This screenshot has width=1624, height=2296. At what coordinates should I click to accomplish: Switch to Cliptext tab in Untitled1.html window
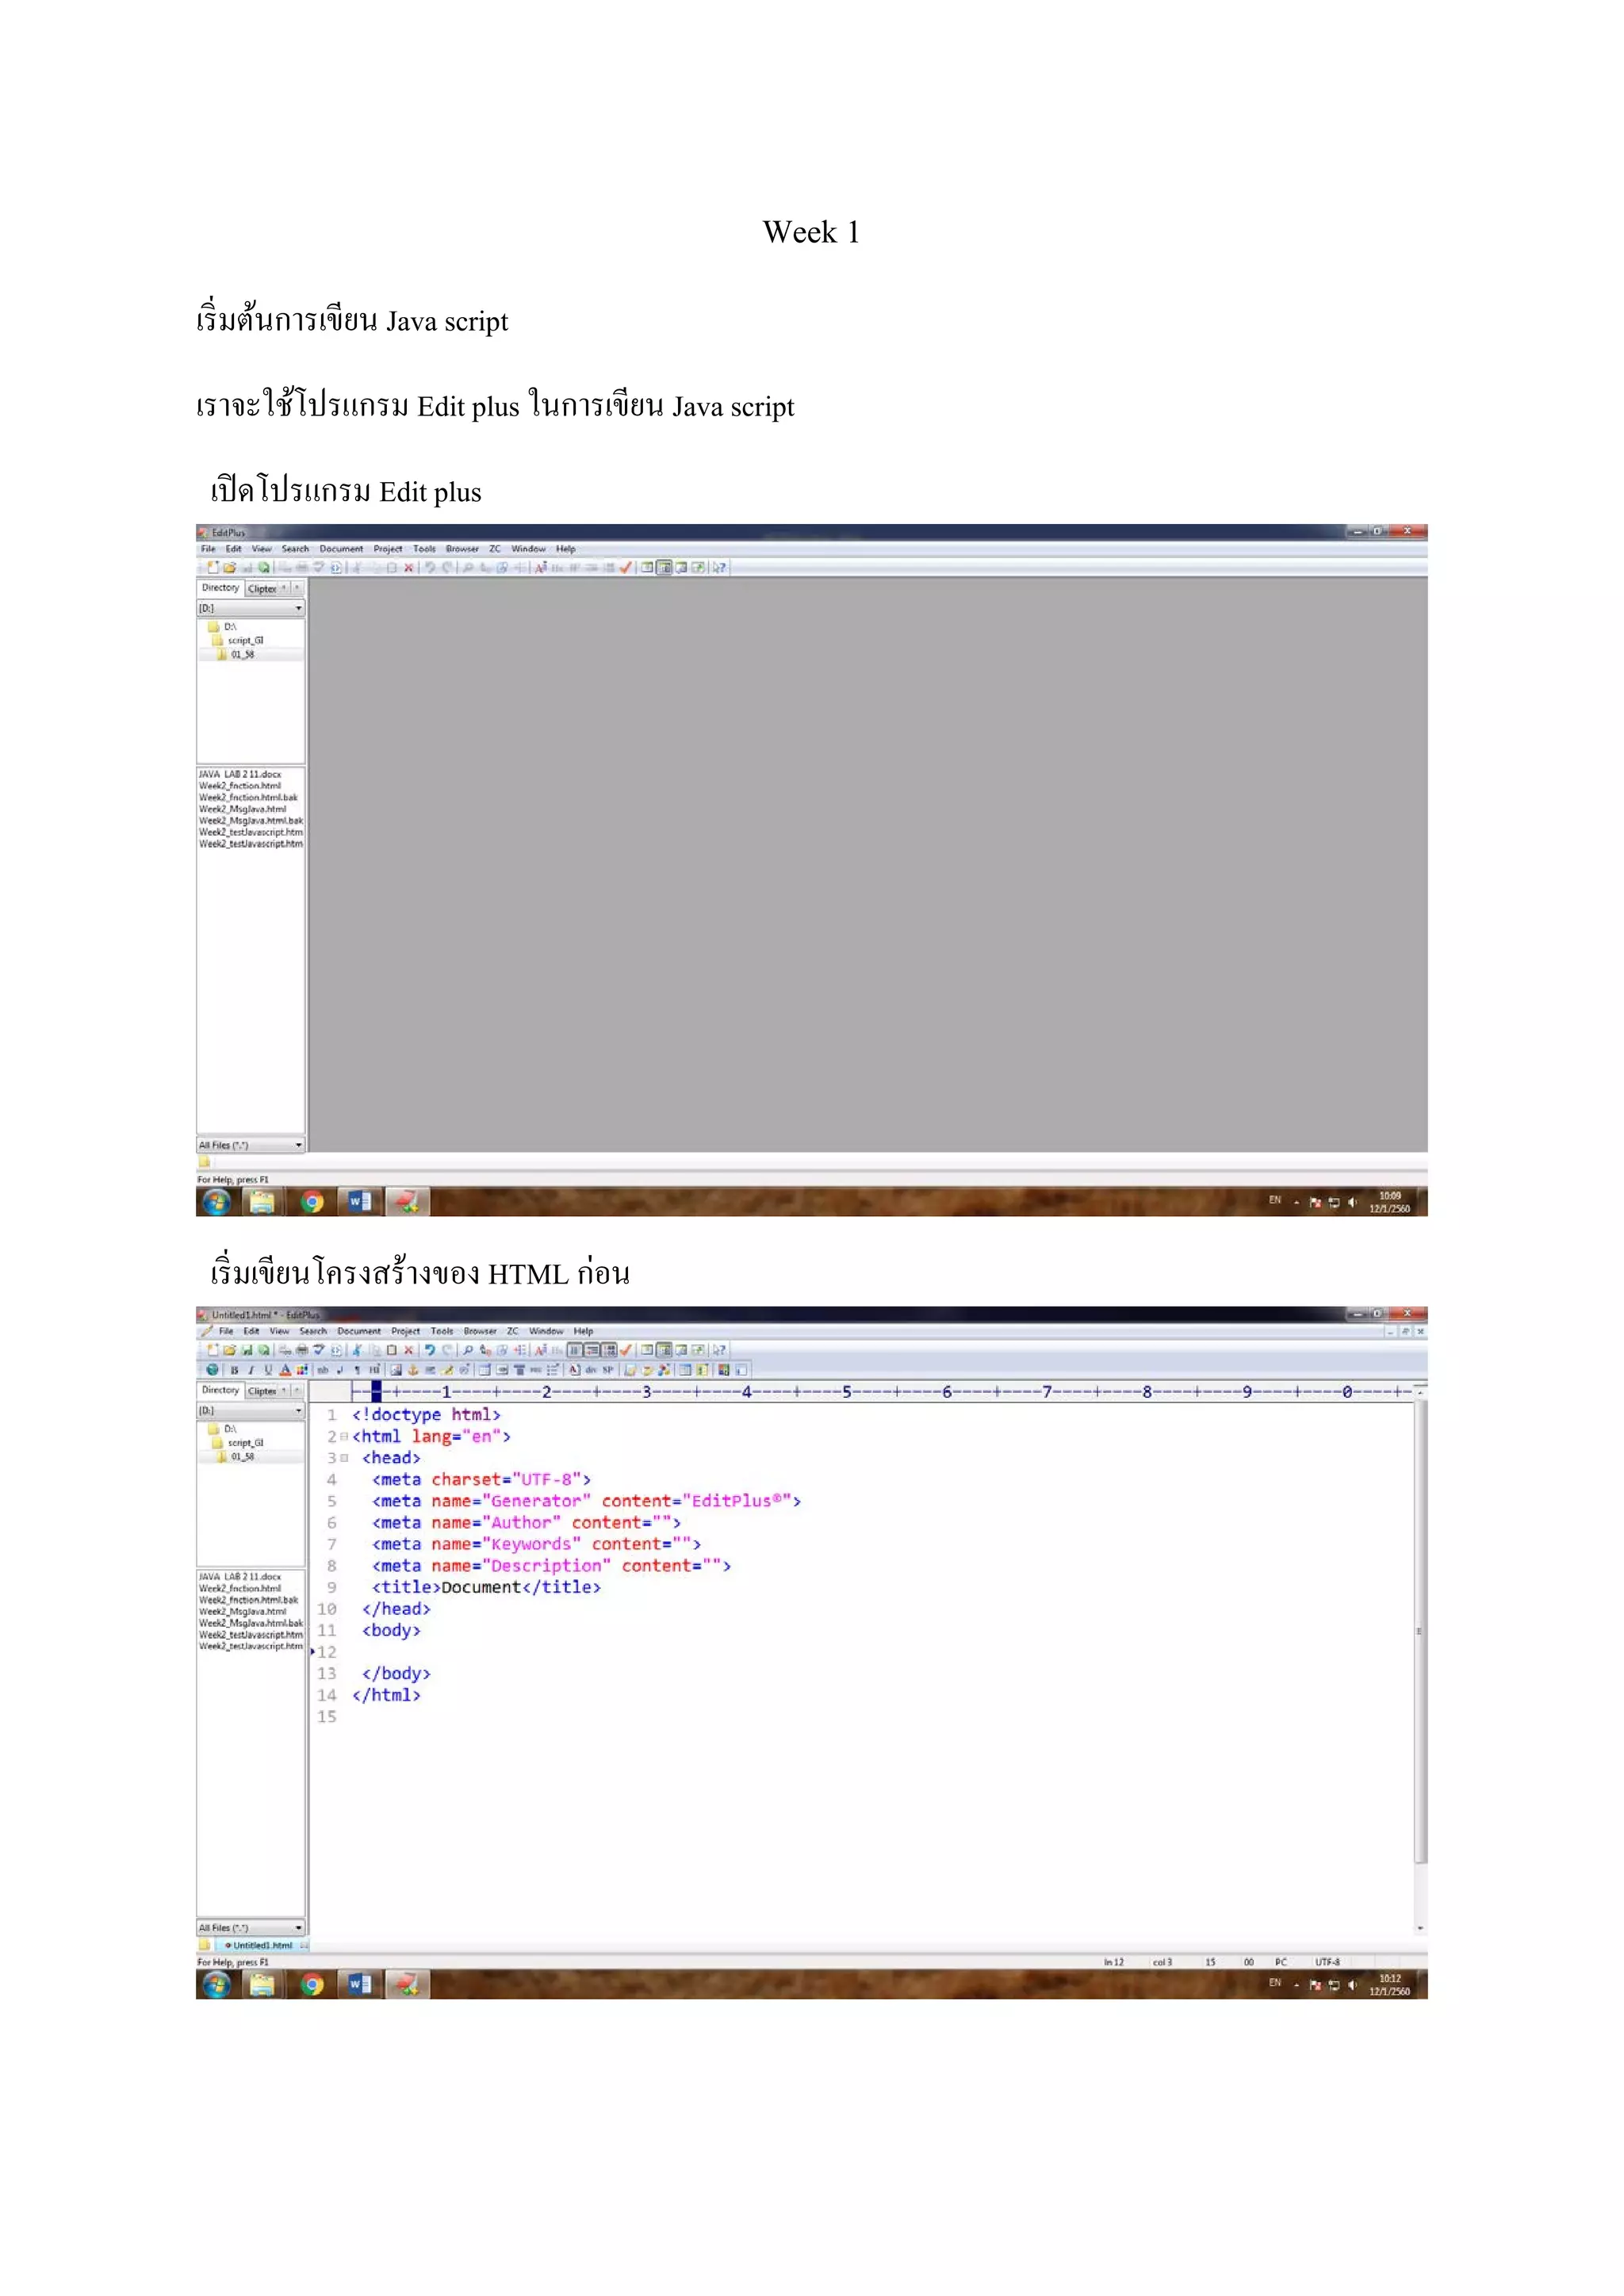coord(262,1391)
